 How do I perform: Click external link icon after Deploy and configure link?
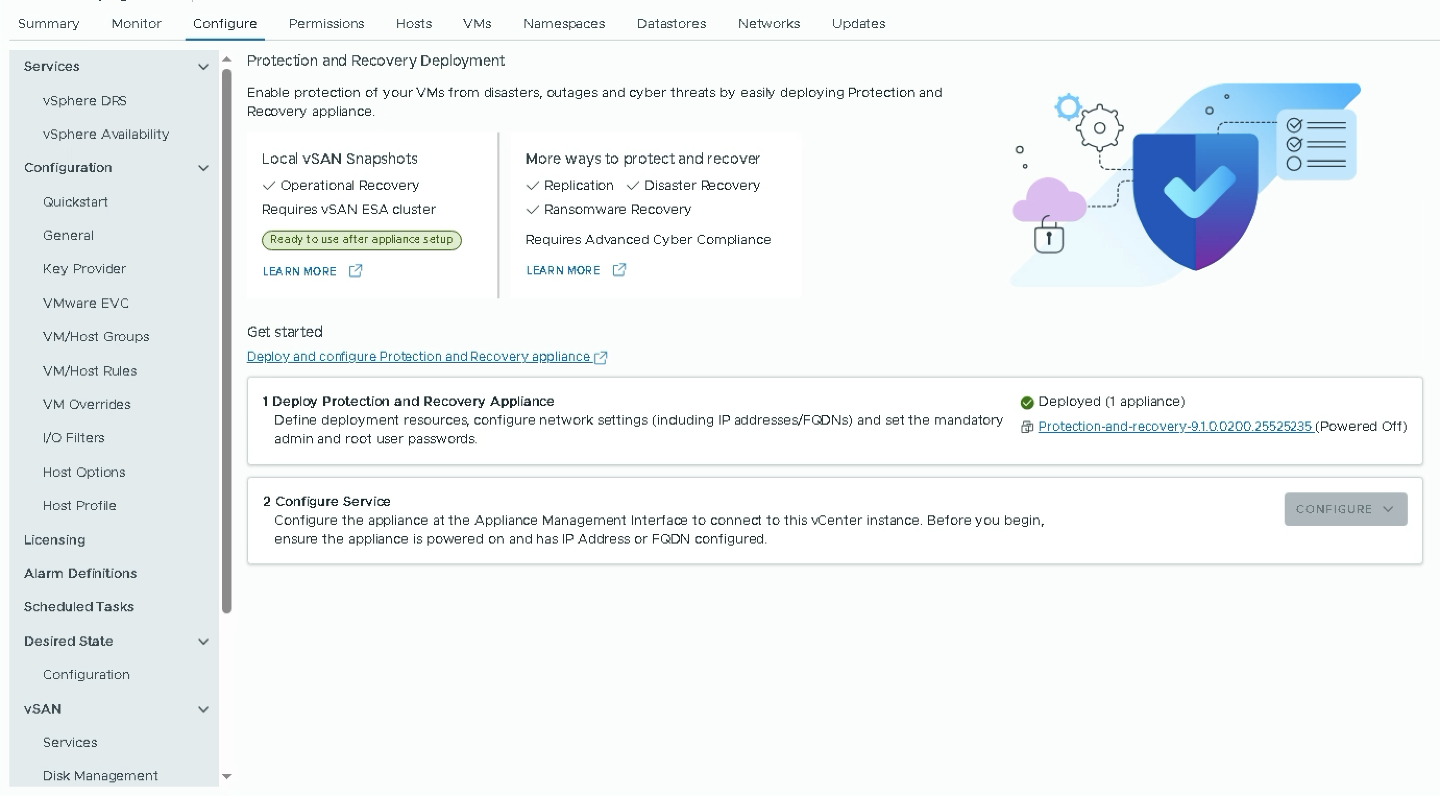(x=601, y=357)
